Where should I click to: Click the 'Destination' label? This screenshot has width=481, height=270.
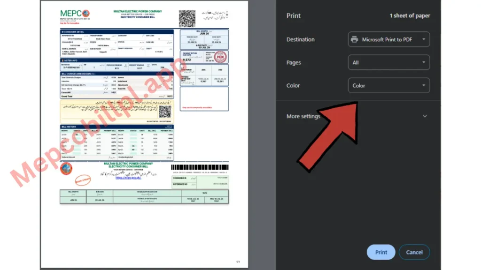(x=300, y=39)
